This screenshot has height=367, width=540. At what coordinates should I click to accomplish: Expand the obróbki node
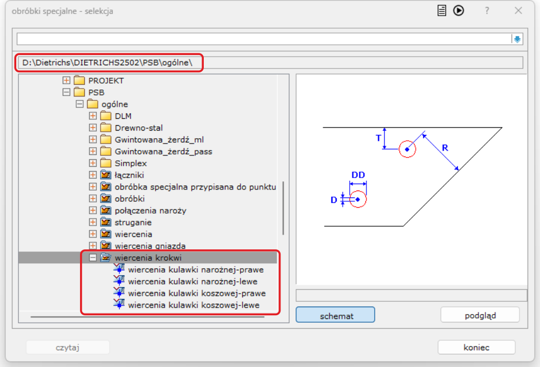tap(92, 199)
